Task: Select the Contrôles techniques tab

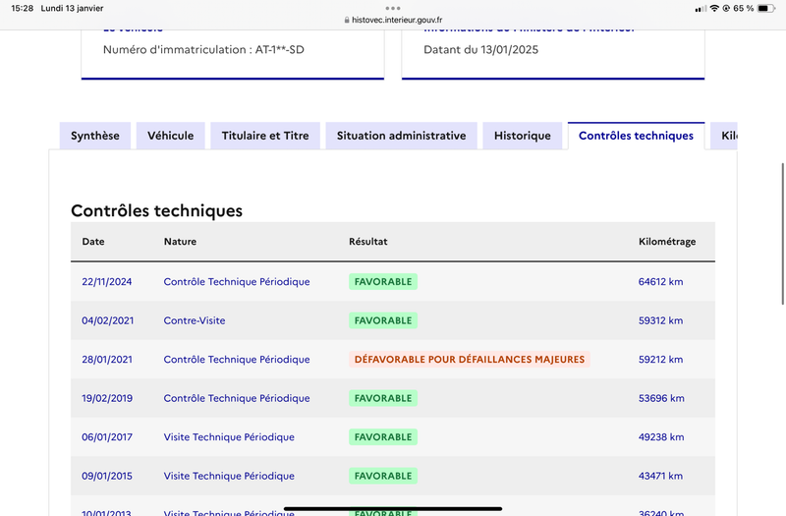Action: [x=636, y=136]
